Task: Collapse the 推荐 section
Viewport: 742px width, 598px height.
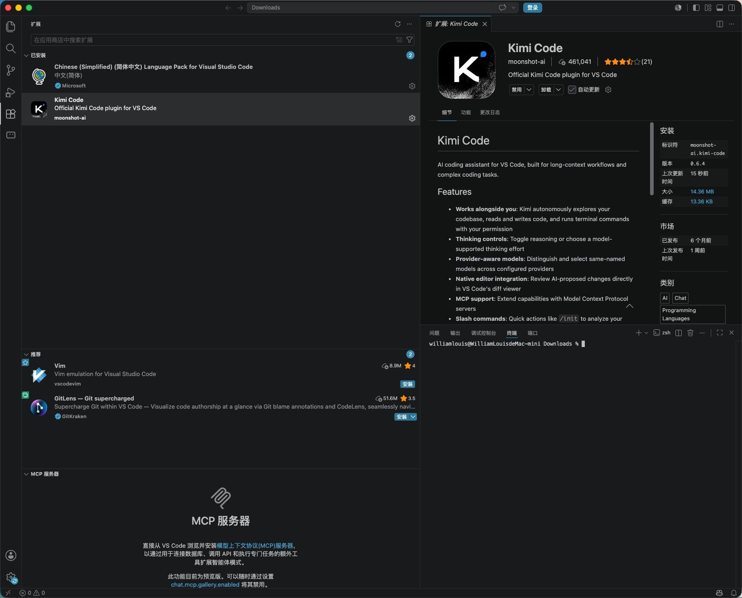Action: click(26, 354)
